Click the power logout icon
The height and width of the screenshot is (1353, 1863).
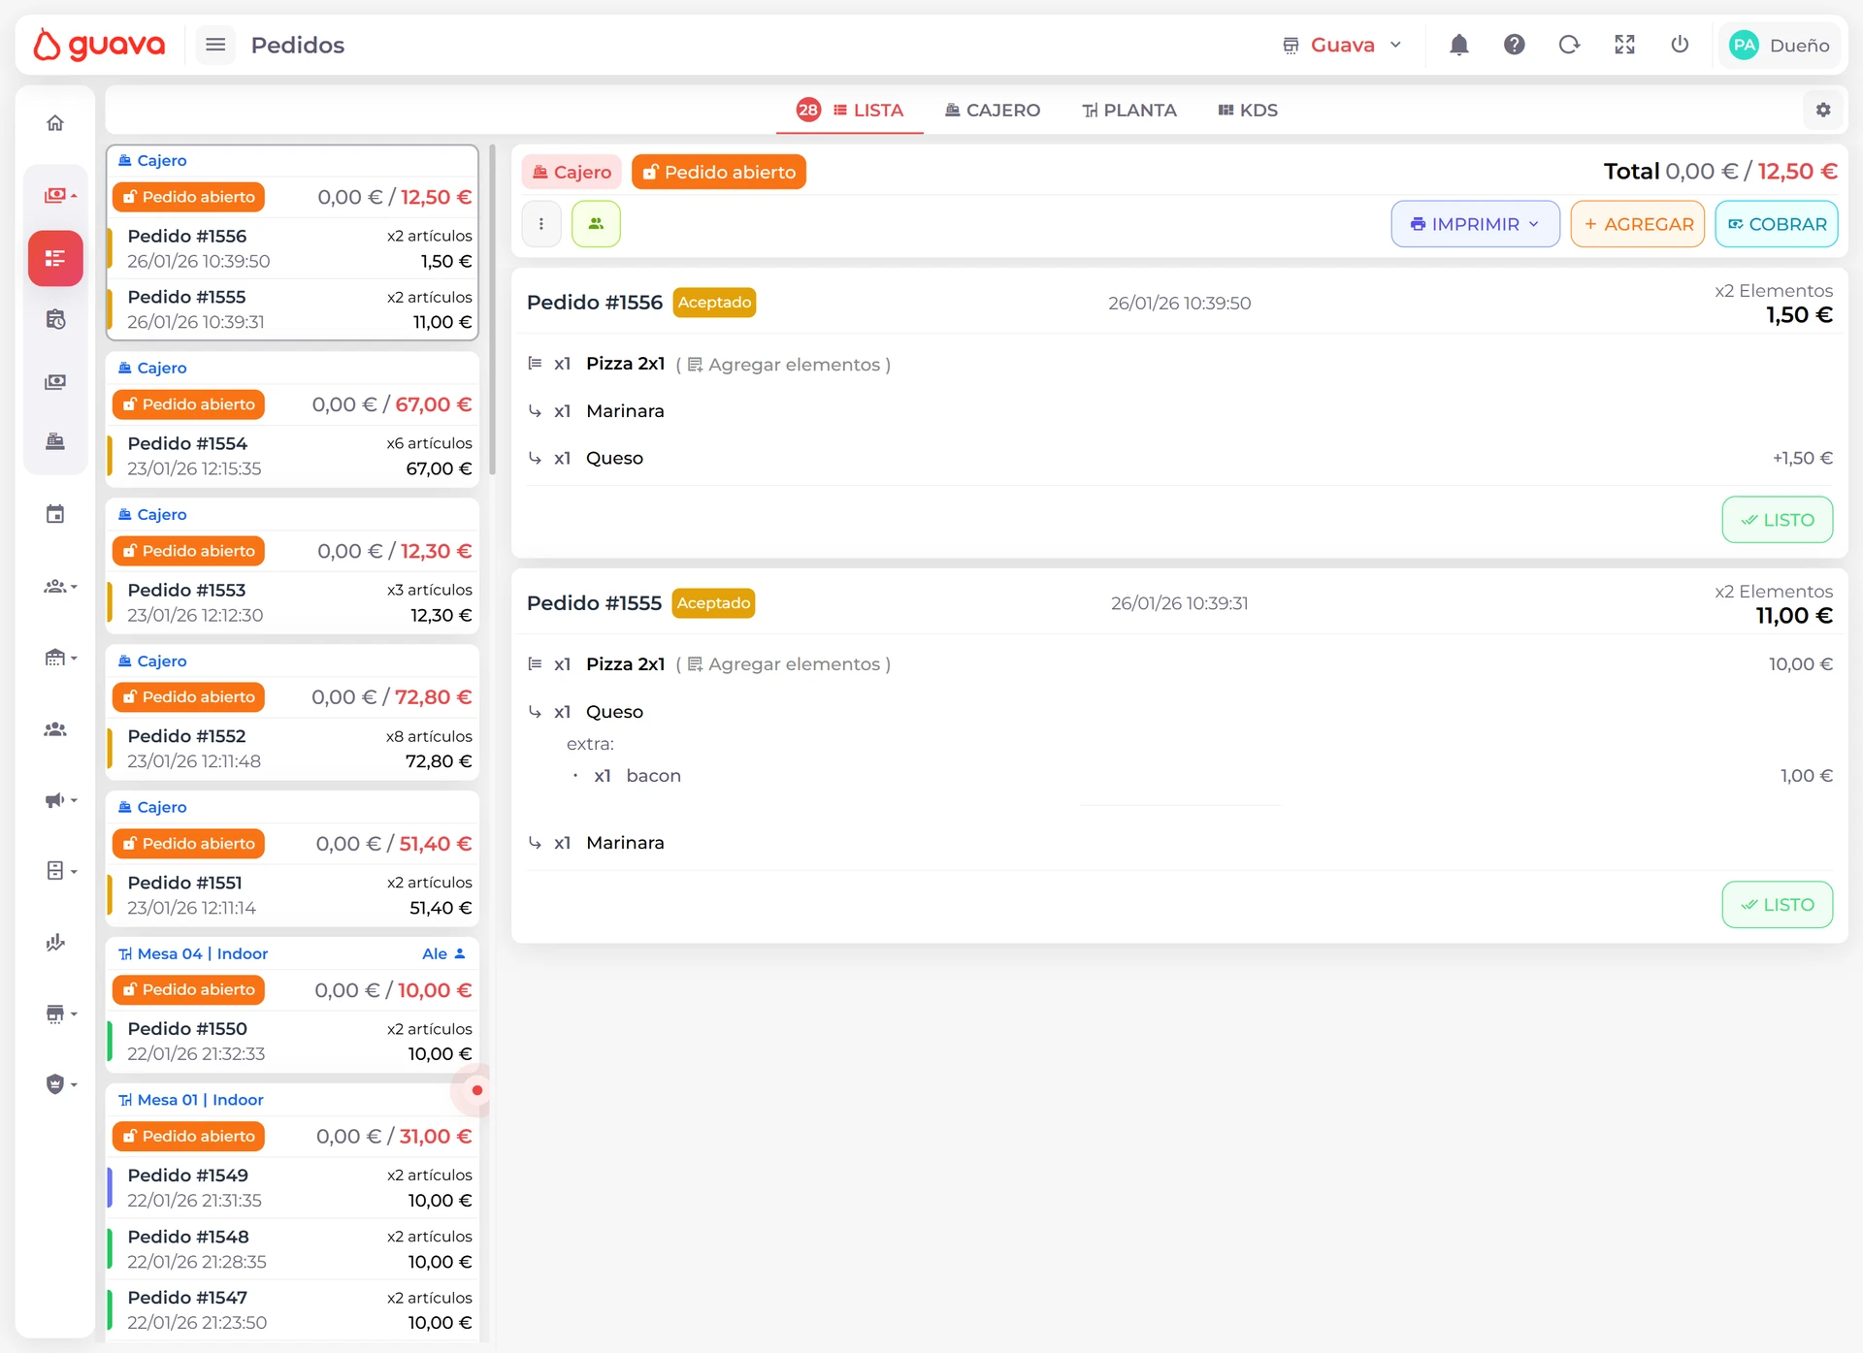[x=1680, y=45]
